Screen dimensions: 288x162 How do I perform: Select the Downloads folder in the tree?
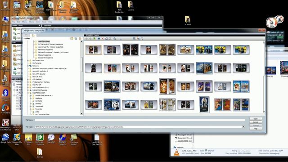(x=39, y=106)
